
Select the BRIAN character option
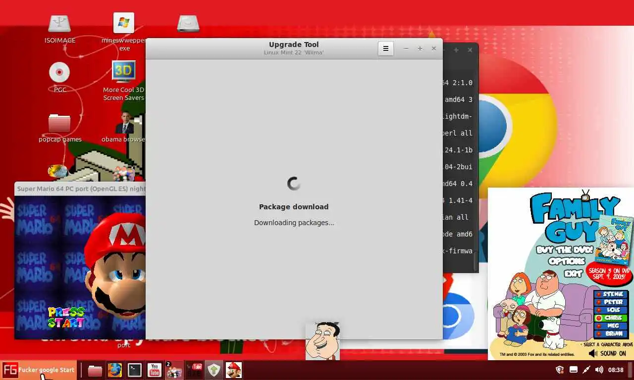pyautogui.click(x=611, y=333)
